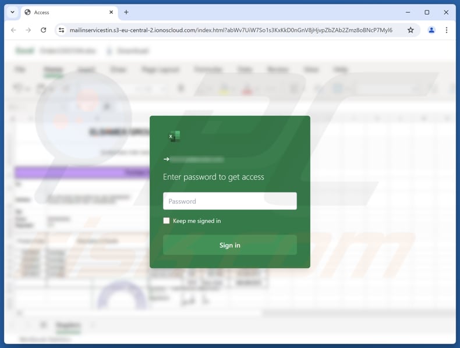Maximize the browser window
The height and width of the screenshot is (348, 460).
427,12
